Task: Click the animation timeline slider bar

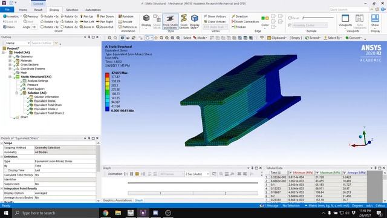Action: [x=193, y=183]
